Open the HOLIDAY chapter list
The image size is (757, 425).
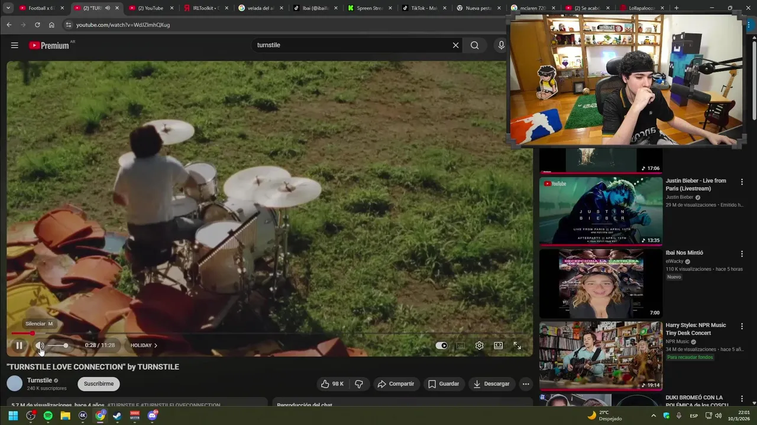144,345
